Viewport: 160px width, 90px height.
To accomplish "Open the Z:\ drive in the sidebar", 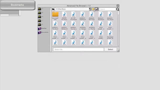I will pos(40,24).
